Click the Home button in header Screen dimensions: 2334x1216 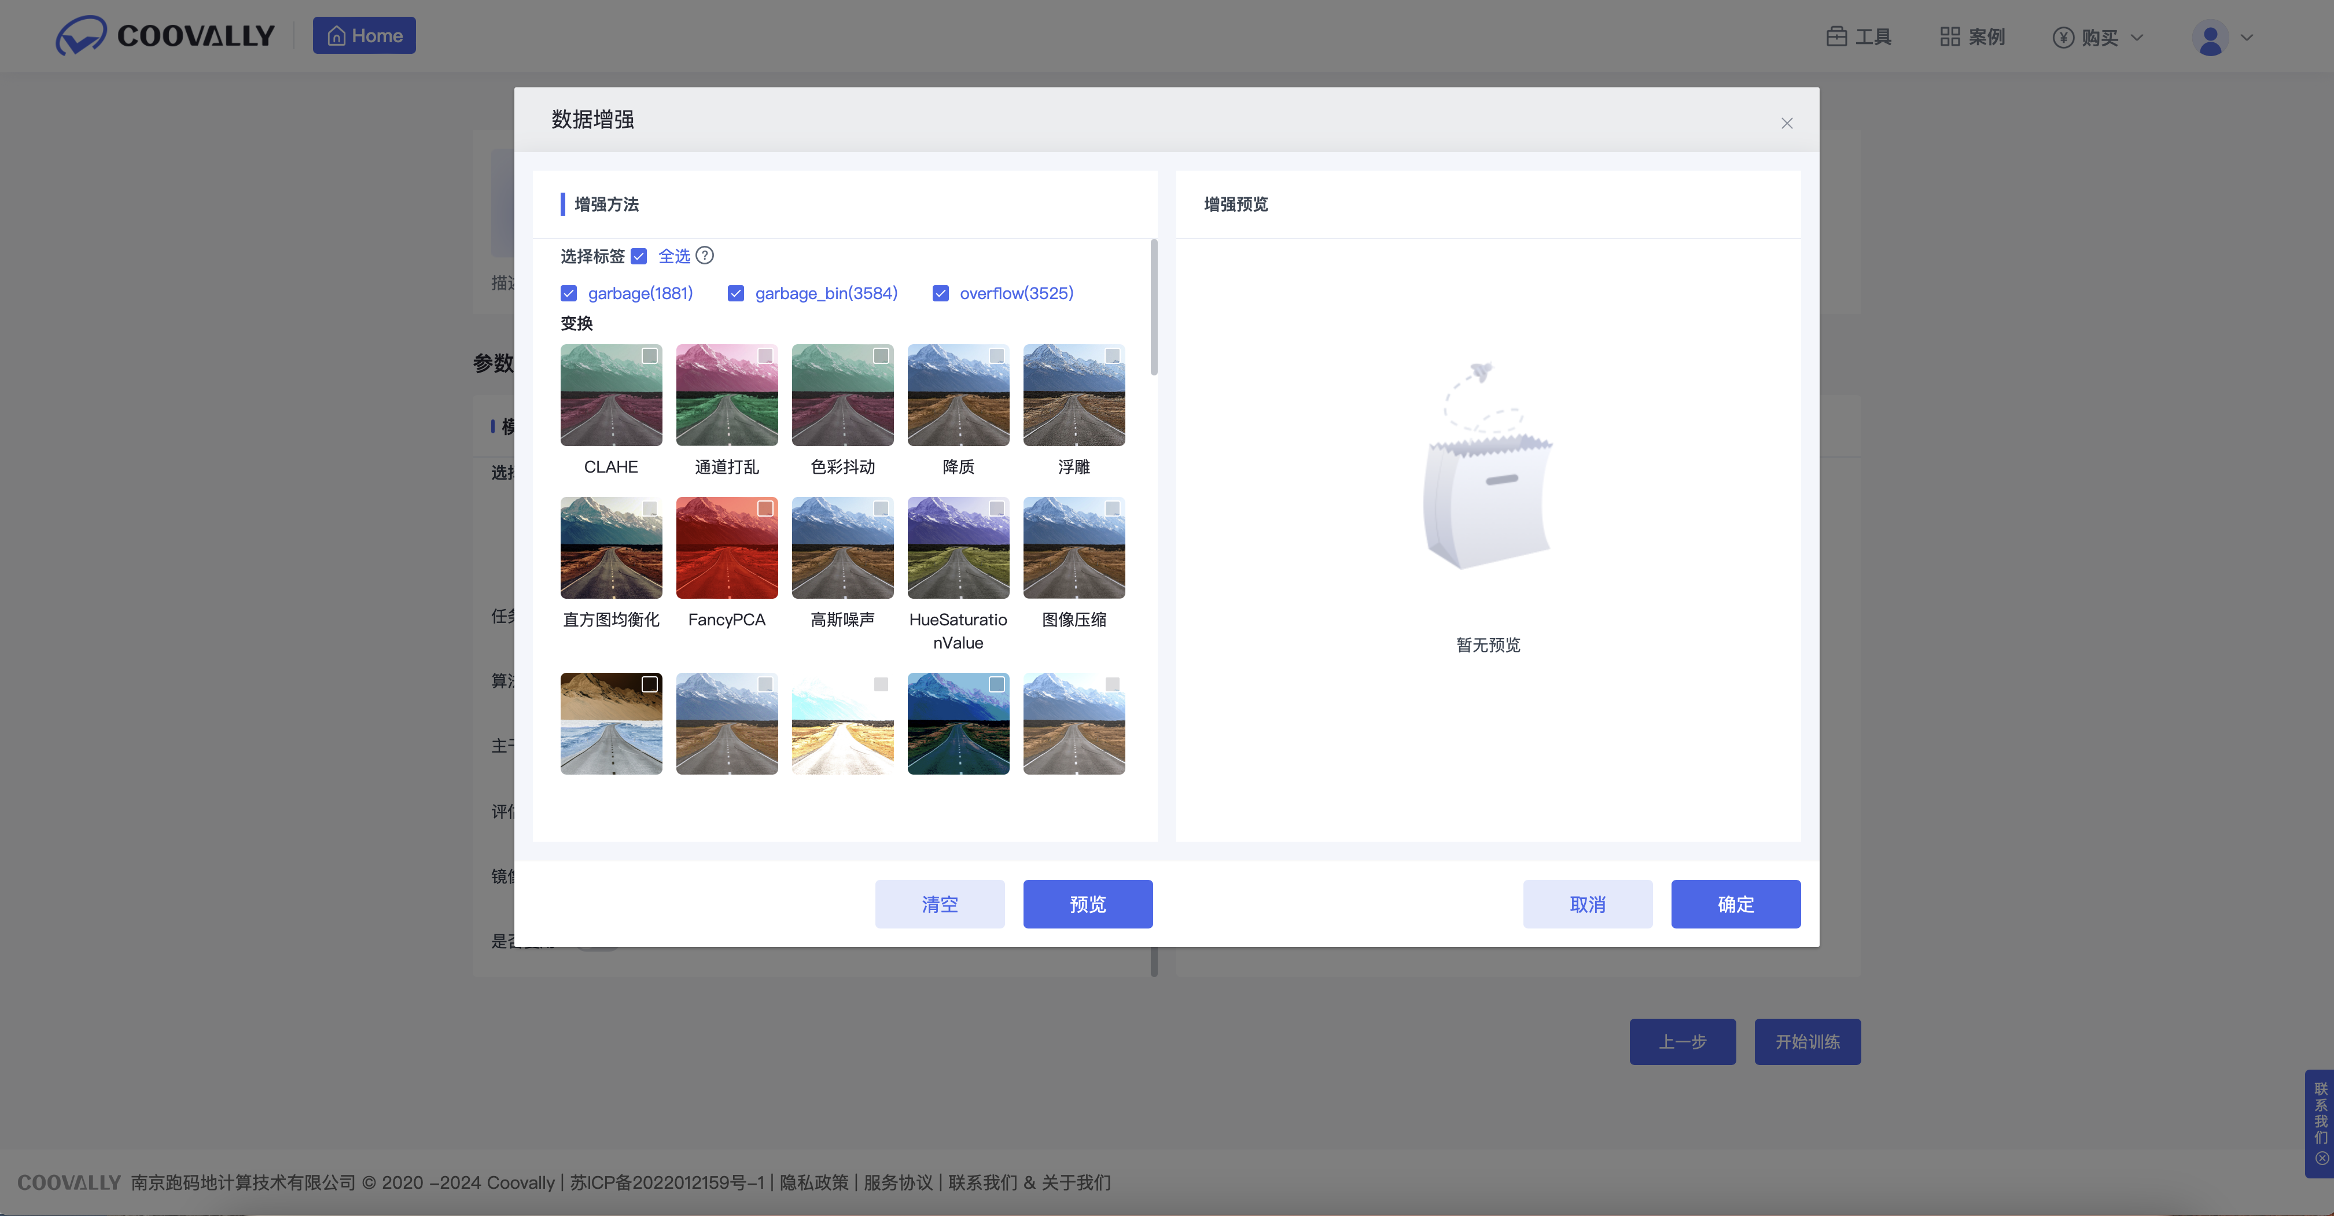coord(365,35)
